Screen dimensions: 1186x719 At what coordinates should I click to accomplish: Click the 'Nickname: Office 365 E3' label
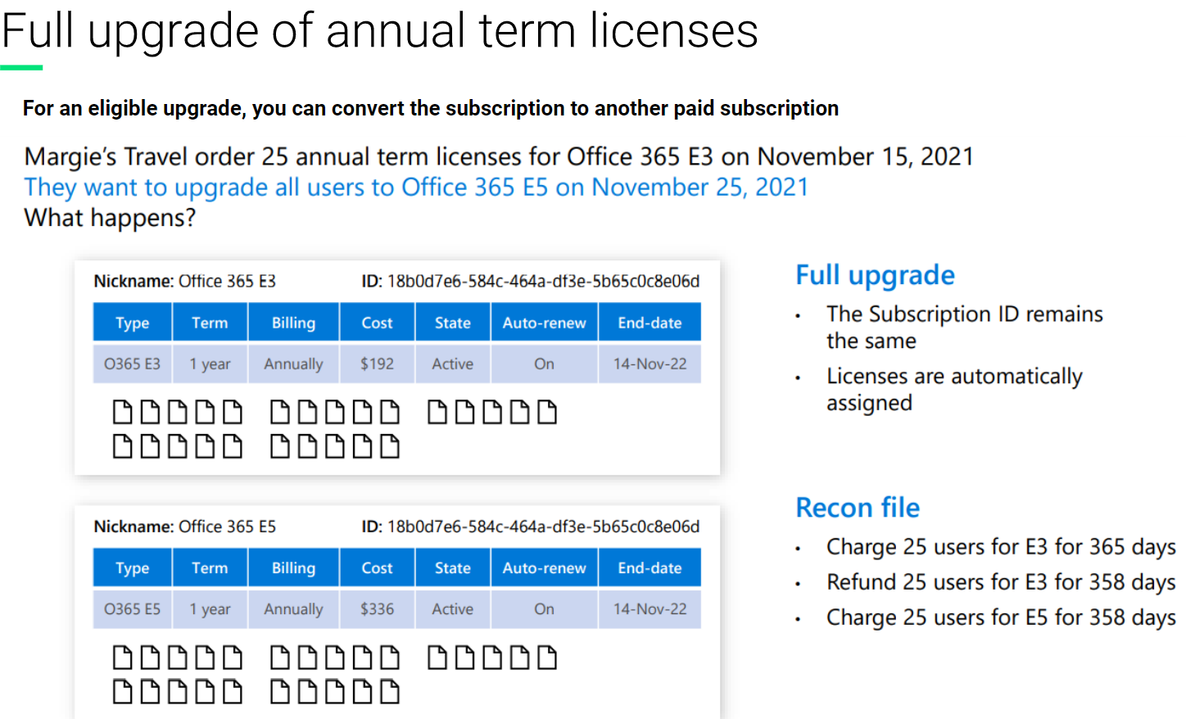[x=184, y=281]
